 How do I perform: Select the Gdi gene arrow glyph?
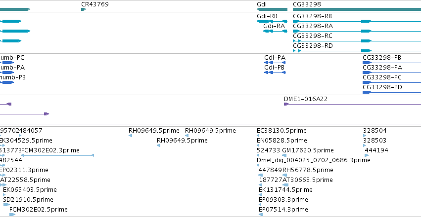coord(272,9)
